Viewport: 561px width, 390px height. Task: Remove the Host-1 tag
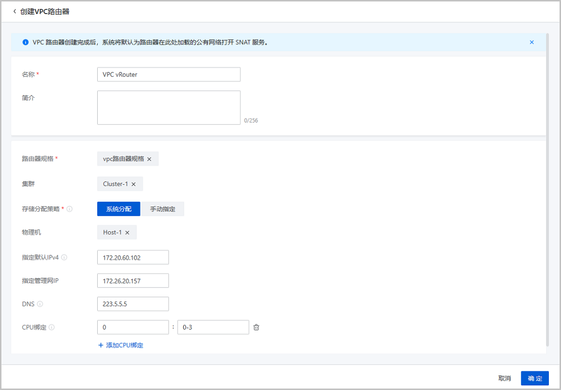click(x=128, y=232)
